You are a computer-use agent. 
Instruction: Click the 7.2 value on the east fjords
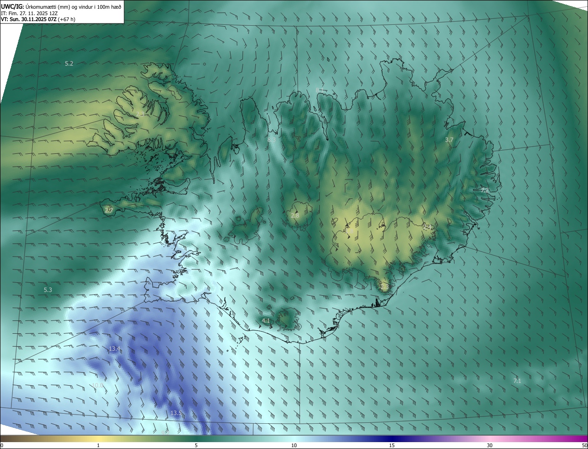(485, 190)
